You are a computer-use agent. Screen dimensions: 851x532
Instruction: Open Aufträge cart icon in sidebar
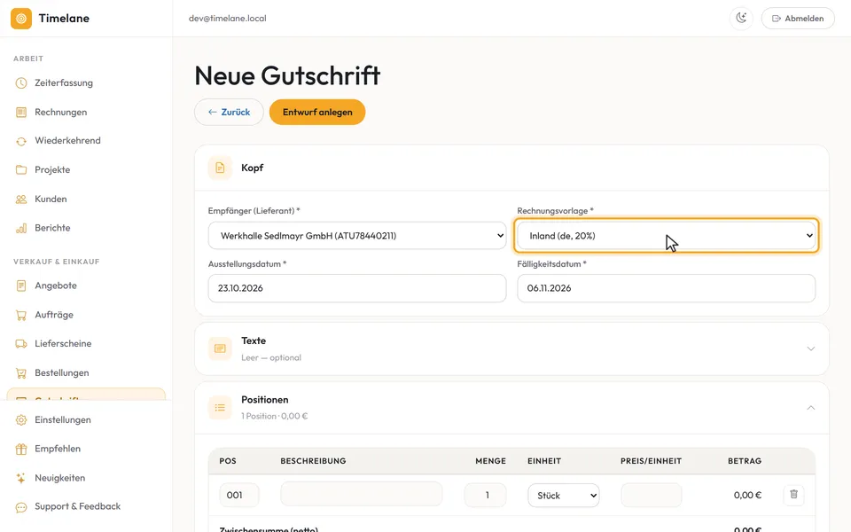click(x=21, y=315)
